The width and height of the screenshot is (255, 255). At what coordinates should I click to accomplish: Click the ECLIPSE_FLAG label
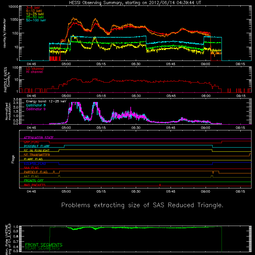click(x=35, y=164)
